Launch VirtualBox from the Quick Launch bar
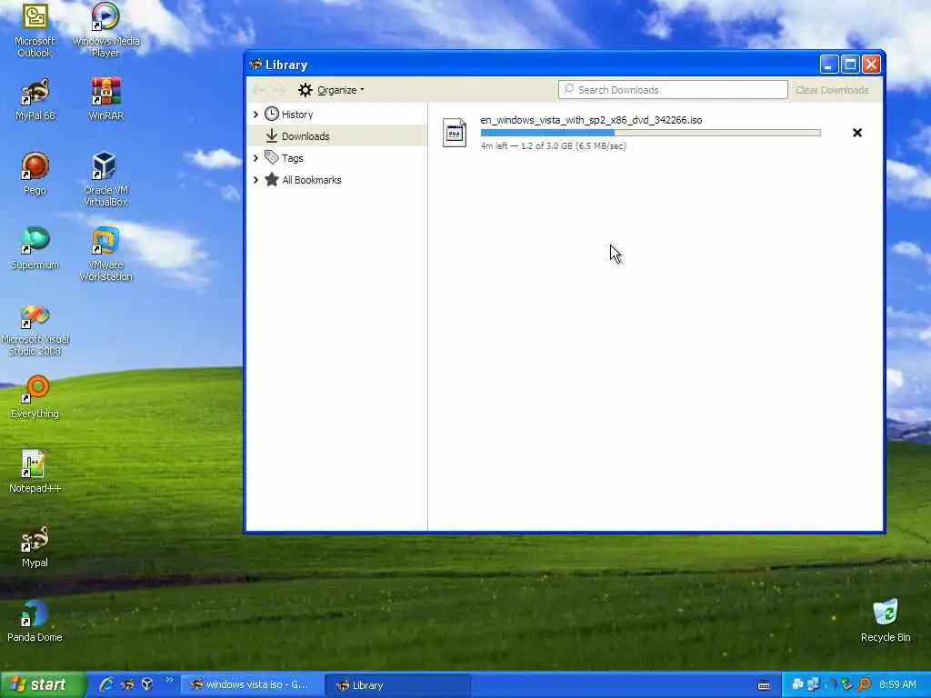The width and height of the screenshot is (931, 698). [x=147, y=684]
